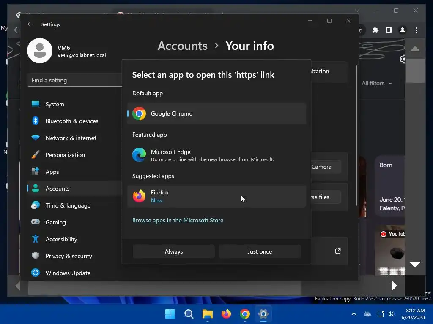Go back with the Settings back arrow
The height and width of the screenshot is (324, 433).
(x=30, y=24)
